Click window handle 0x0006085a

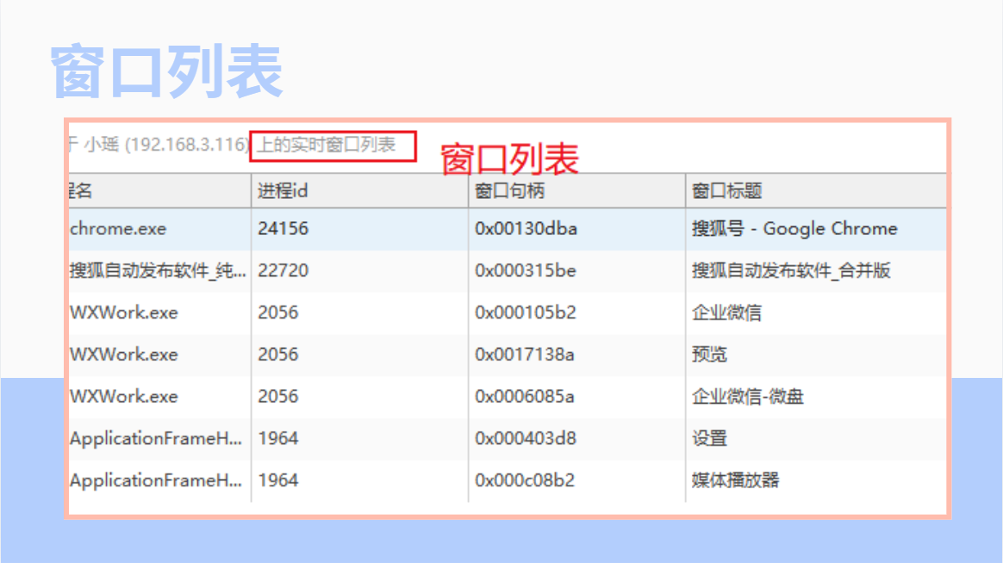pyautogui.click(x=525, y=396)
